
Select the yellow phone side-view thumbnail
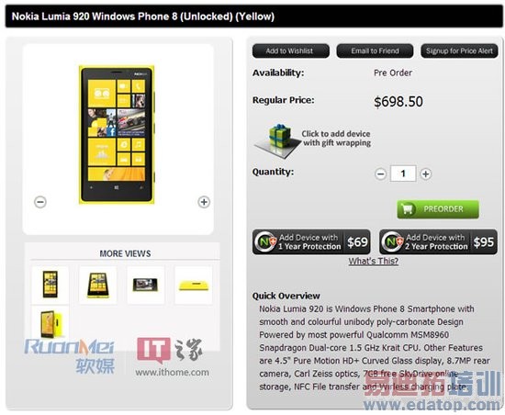(193, 285)
